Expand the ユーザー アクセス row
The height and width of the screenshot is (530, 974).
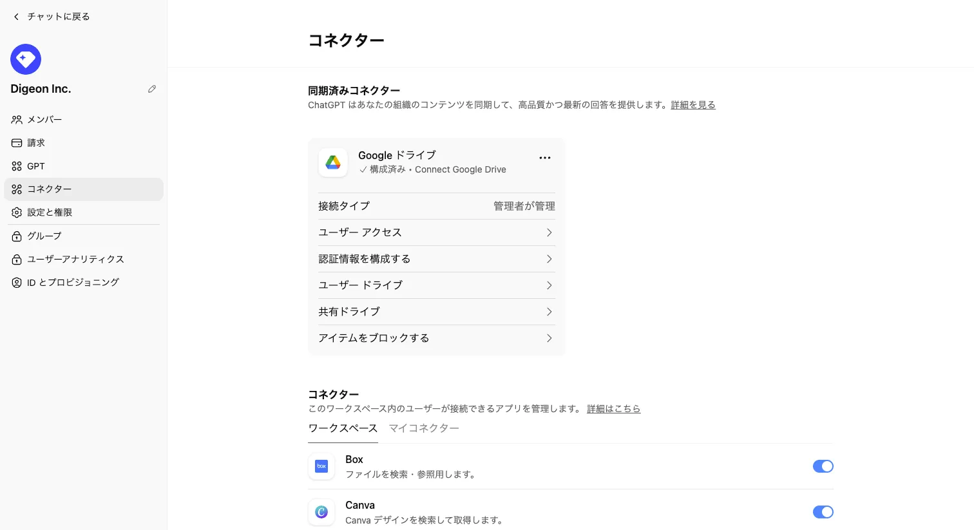pos(436,232)
